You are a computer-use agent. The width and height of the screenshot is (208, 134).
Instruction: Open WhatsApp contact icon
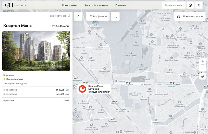click(x=190, y=5)
